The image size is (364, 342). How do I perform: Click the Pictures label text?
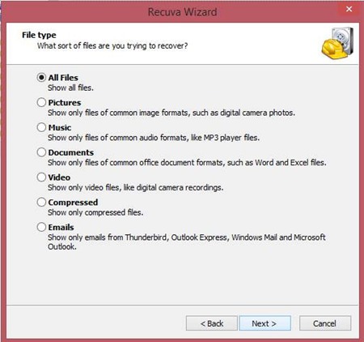(65, 103)
